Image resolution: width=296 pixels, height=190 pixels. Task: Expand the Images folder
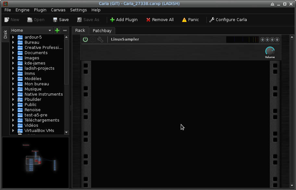13,58
